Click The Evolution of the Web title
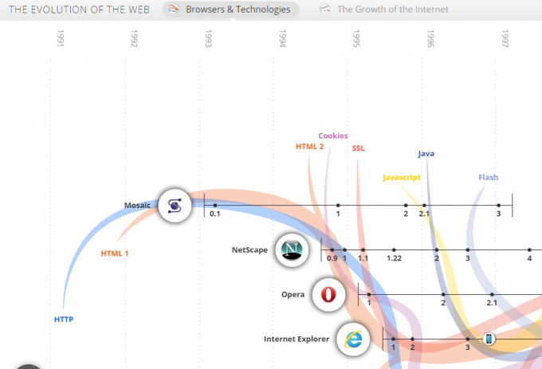The width and height of the screenshot is (542, 369). coord(79,10)
